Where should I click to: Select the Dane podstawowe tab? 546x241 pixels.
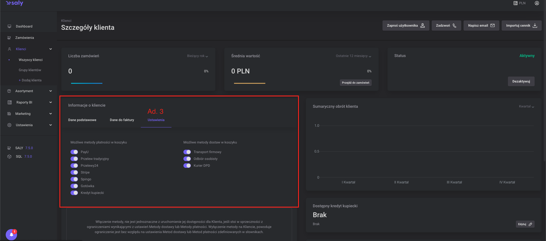(x=82, y=120)
